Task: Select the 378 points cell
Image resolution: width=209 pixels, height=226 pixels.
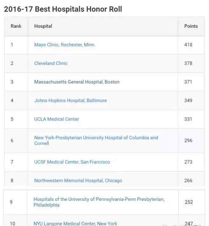Action: coord(188,63)
